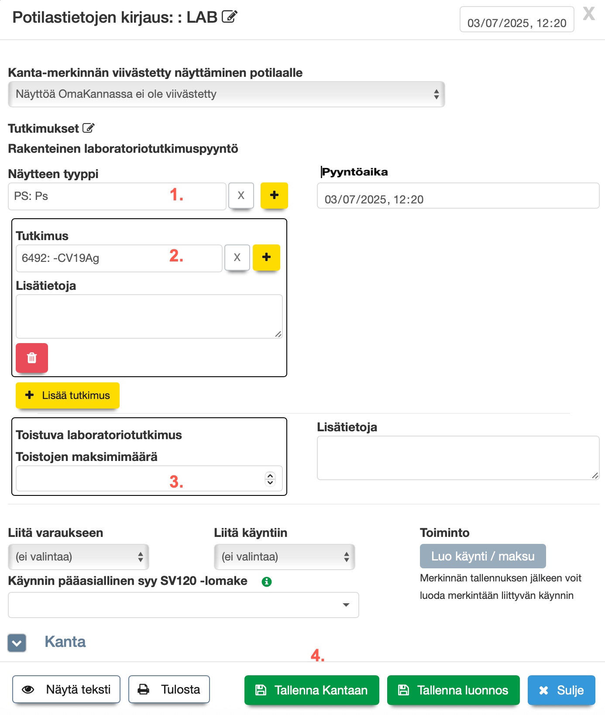Image resolution: width=605 pixels, height=715 pixels.
Task: Expand the Kanta section chevron
Action: click(x=17, y=643)
